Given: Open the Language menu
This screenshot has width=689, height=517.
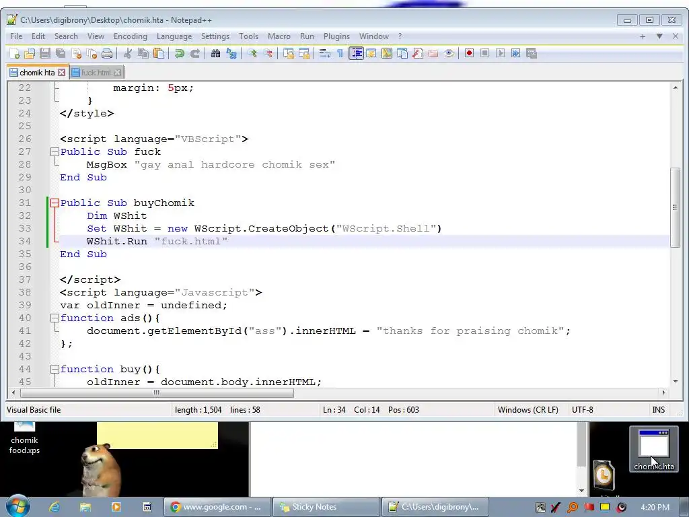Looking at the screenshot, I should tap(174, 36).
